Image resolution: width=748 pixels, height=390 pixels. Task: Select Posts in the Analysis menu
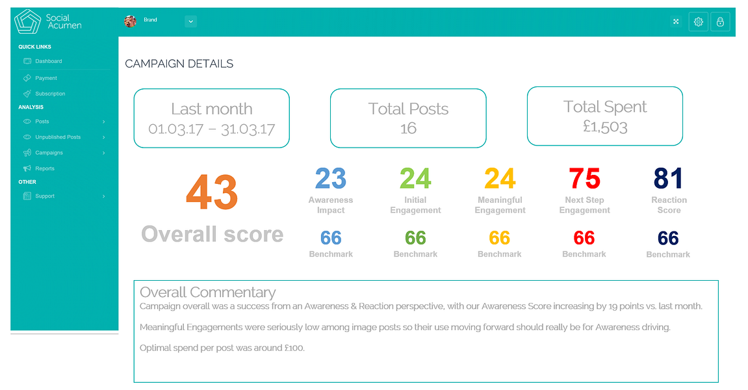pos(42,122)
